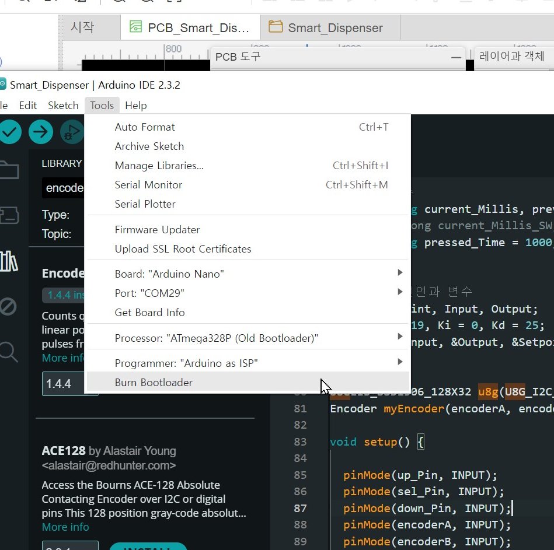The image size is (554, 550).
Task: Click line number 87 in gutter
Action: [x=300, y=509]
